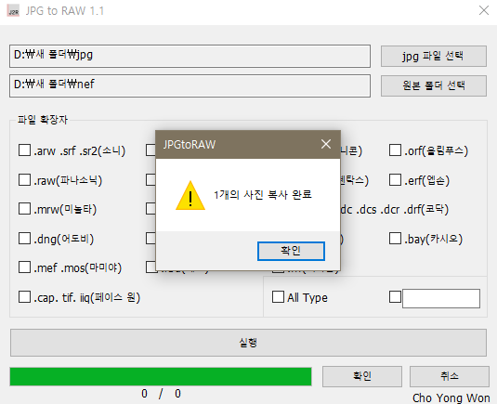
Task: Click the Cho Yong Won credit text
Action: click(x=451, y=398)
